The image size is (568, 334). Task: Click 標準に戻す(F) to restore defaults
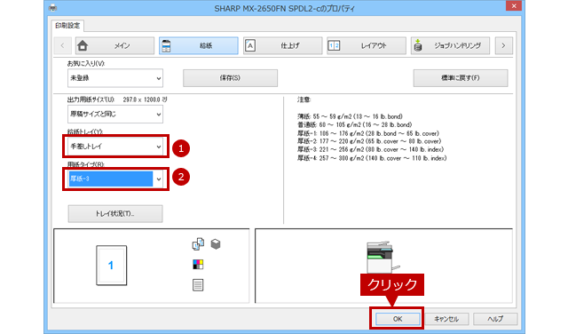coord(461,78)
